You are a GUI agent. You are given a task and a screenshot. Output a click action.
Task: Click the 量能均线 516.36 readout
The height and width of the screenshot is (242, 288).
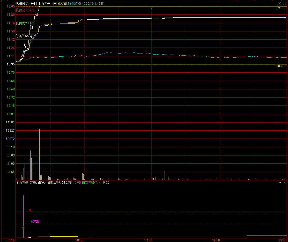[60, 183]
